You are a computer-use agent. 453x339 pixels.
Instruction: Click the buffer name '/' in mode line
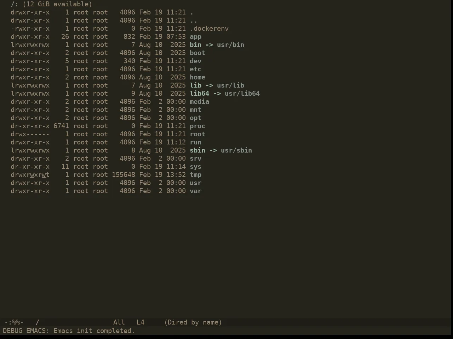tap(38, 322)
